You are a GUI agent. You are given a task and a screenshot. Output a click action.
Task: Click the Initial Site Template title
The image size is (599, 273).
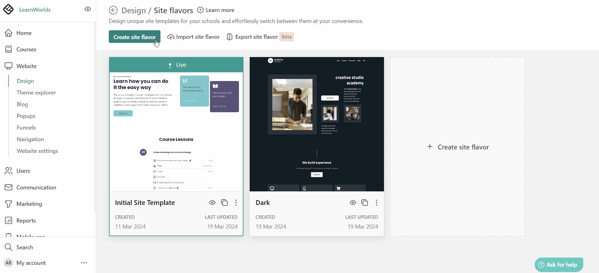(x=145, y=203)
